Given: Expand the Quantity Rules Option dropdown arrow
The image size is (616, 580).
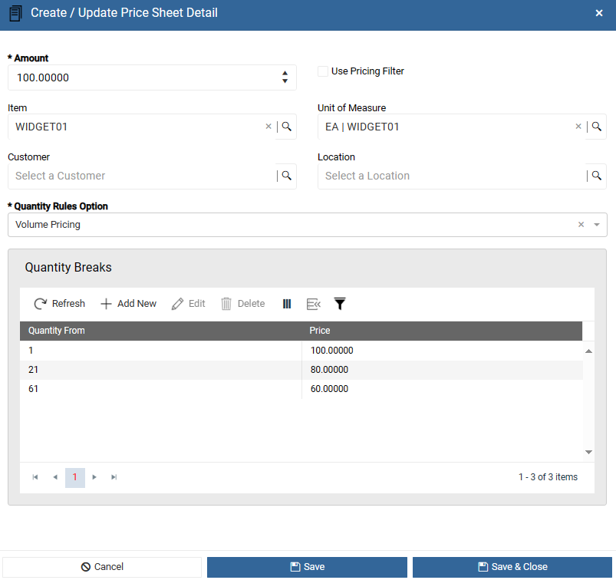Looking at the screenshot, I should point(597,225).
